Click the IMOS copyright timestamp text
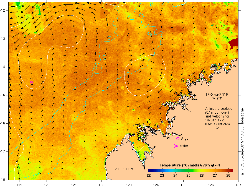This screenshot has height=188, width=244. click(242, 142)
